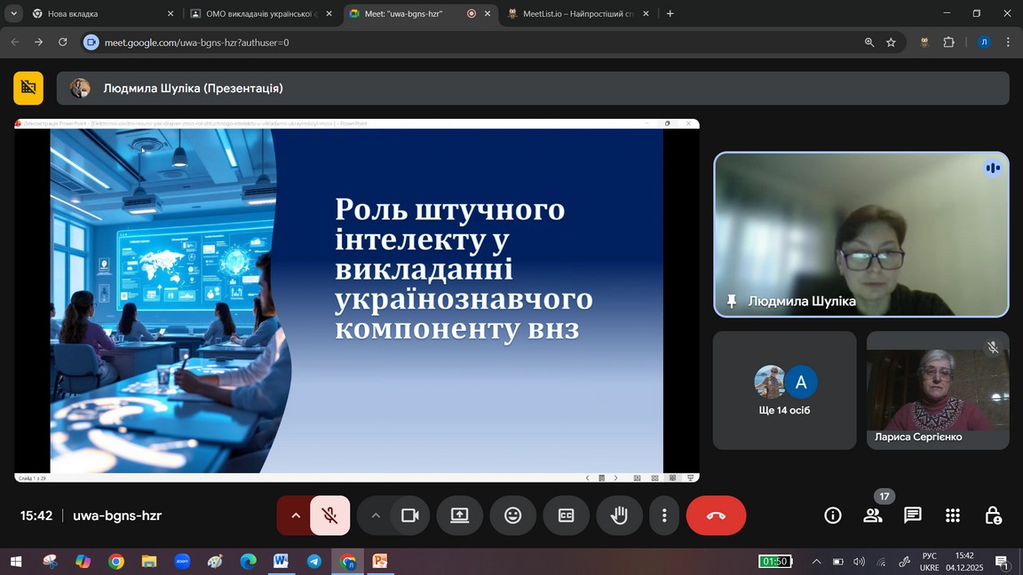
Task: Open the chat panel icon
Action: (x=912, y=516)
